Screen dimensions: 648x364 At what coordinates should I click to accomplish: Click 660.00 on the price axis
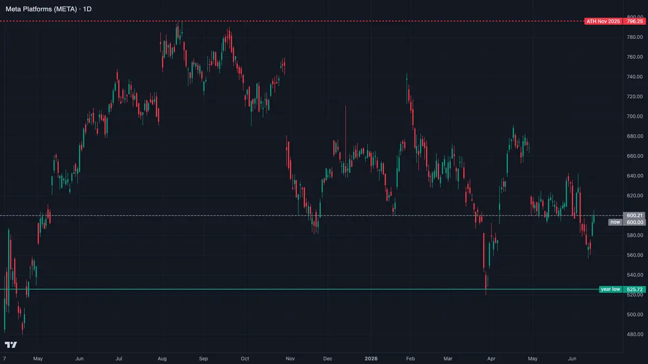click(634, 156)
